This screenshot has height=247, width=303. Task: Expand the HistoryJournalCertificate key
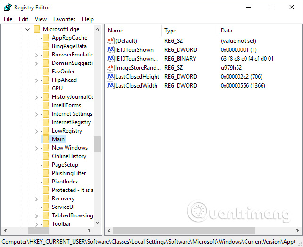coord(36,97)
